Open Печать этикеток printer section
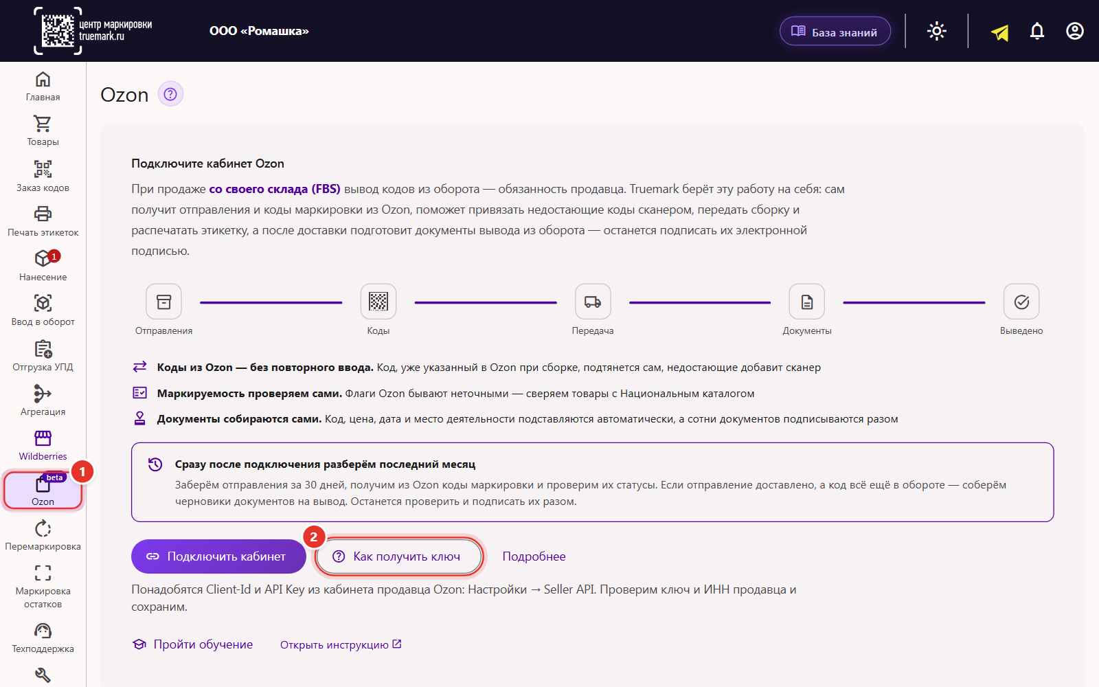The image size is (1099, 687). coord(43,221)
